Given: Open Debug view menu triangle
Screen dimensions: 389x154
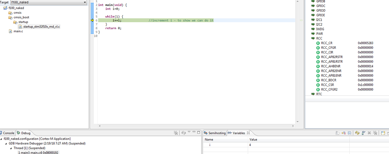Looking at the screenshot, I should click(x=189, y=132).
